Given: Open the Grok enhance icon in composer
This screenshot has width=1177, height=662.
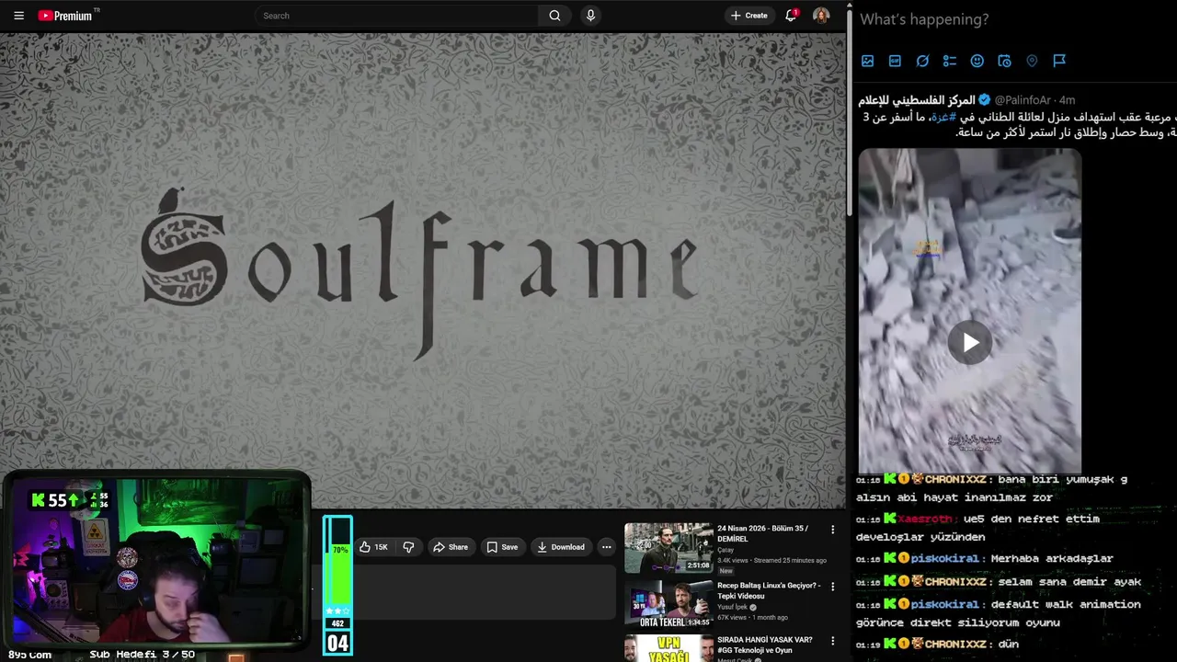Looking at the screenshot, I should point(922,61).
